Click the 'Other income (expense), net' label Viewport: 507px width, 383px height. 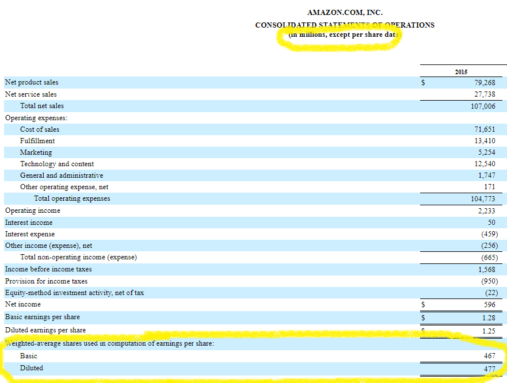click(48, 246)
